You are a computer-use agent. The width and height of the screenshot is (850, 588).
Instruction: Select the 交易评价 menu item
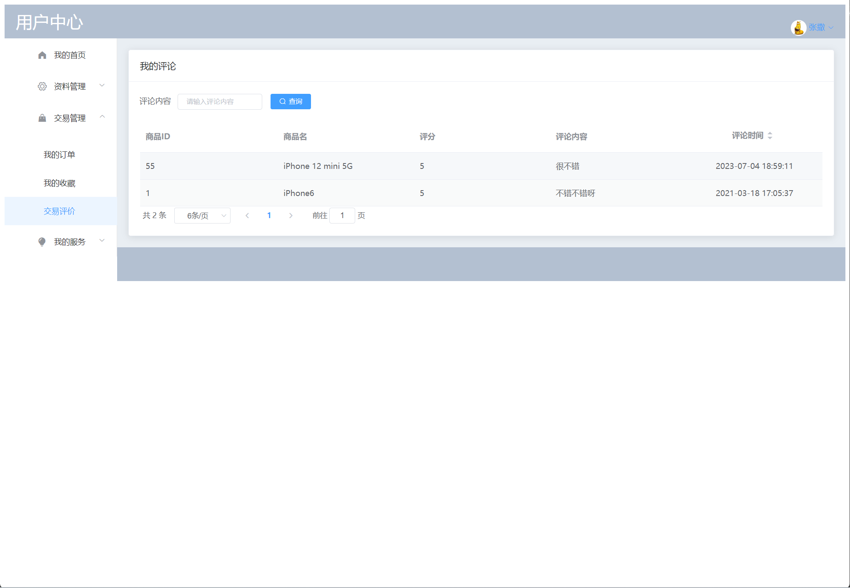[x=59, y=211]
